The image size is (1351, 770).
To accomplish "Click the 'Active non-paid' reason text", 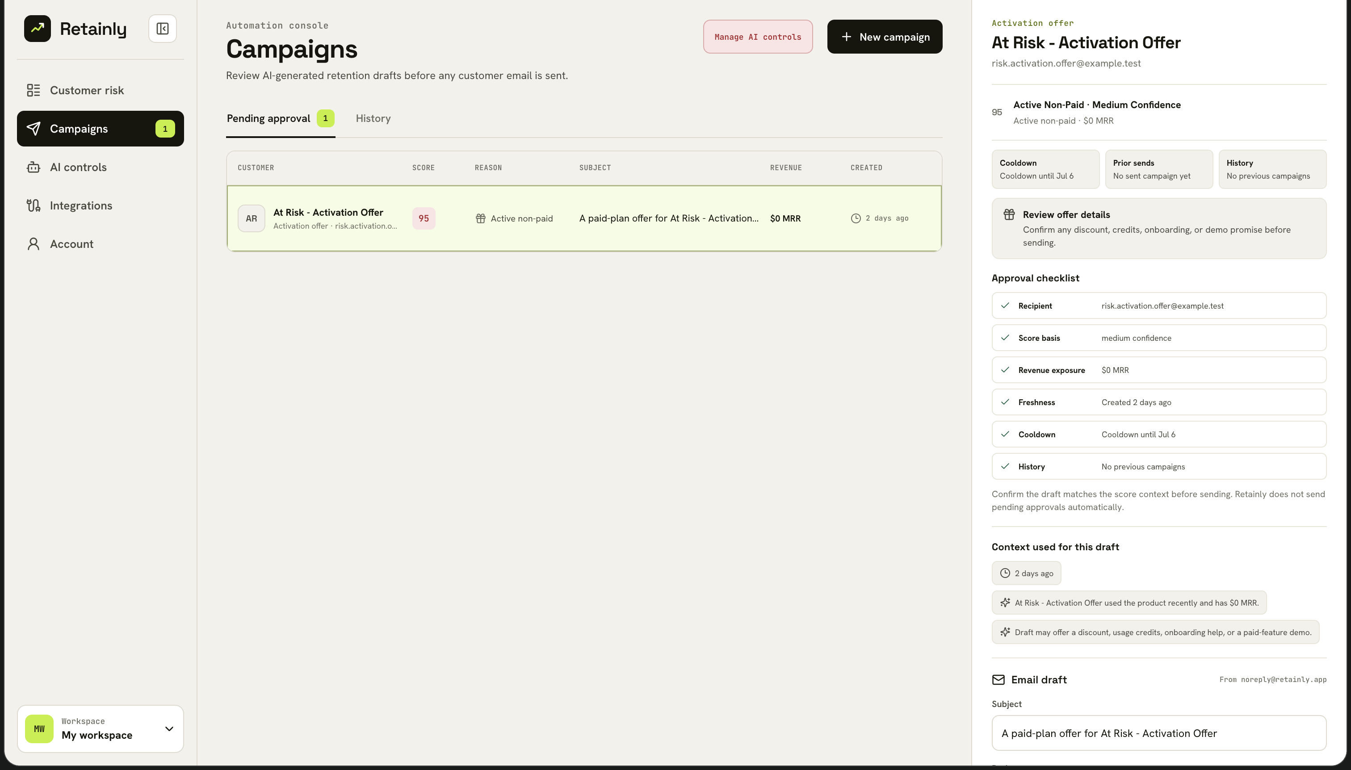I will 521,218.
